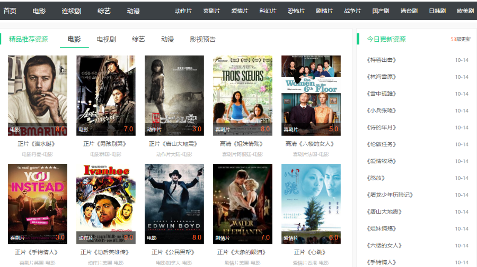The image size is (477, 267).
Task: Click title 正片《大象的眼泪》
Action: pos(242,252)
